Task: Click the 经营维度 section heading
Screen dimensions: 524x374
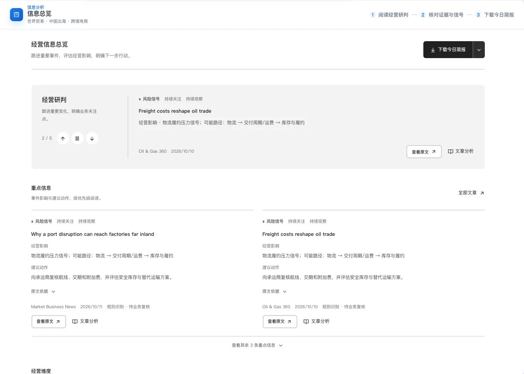Action: (41, 371)
